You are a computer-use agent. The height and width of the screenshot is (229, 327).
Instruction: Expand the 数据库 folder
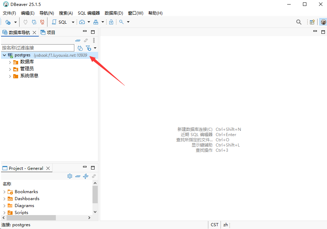point(10,62)
